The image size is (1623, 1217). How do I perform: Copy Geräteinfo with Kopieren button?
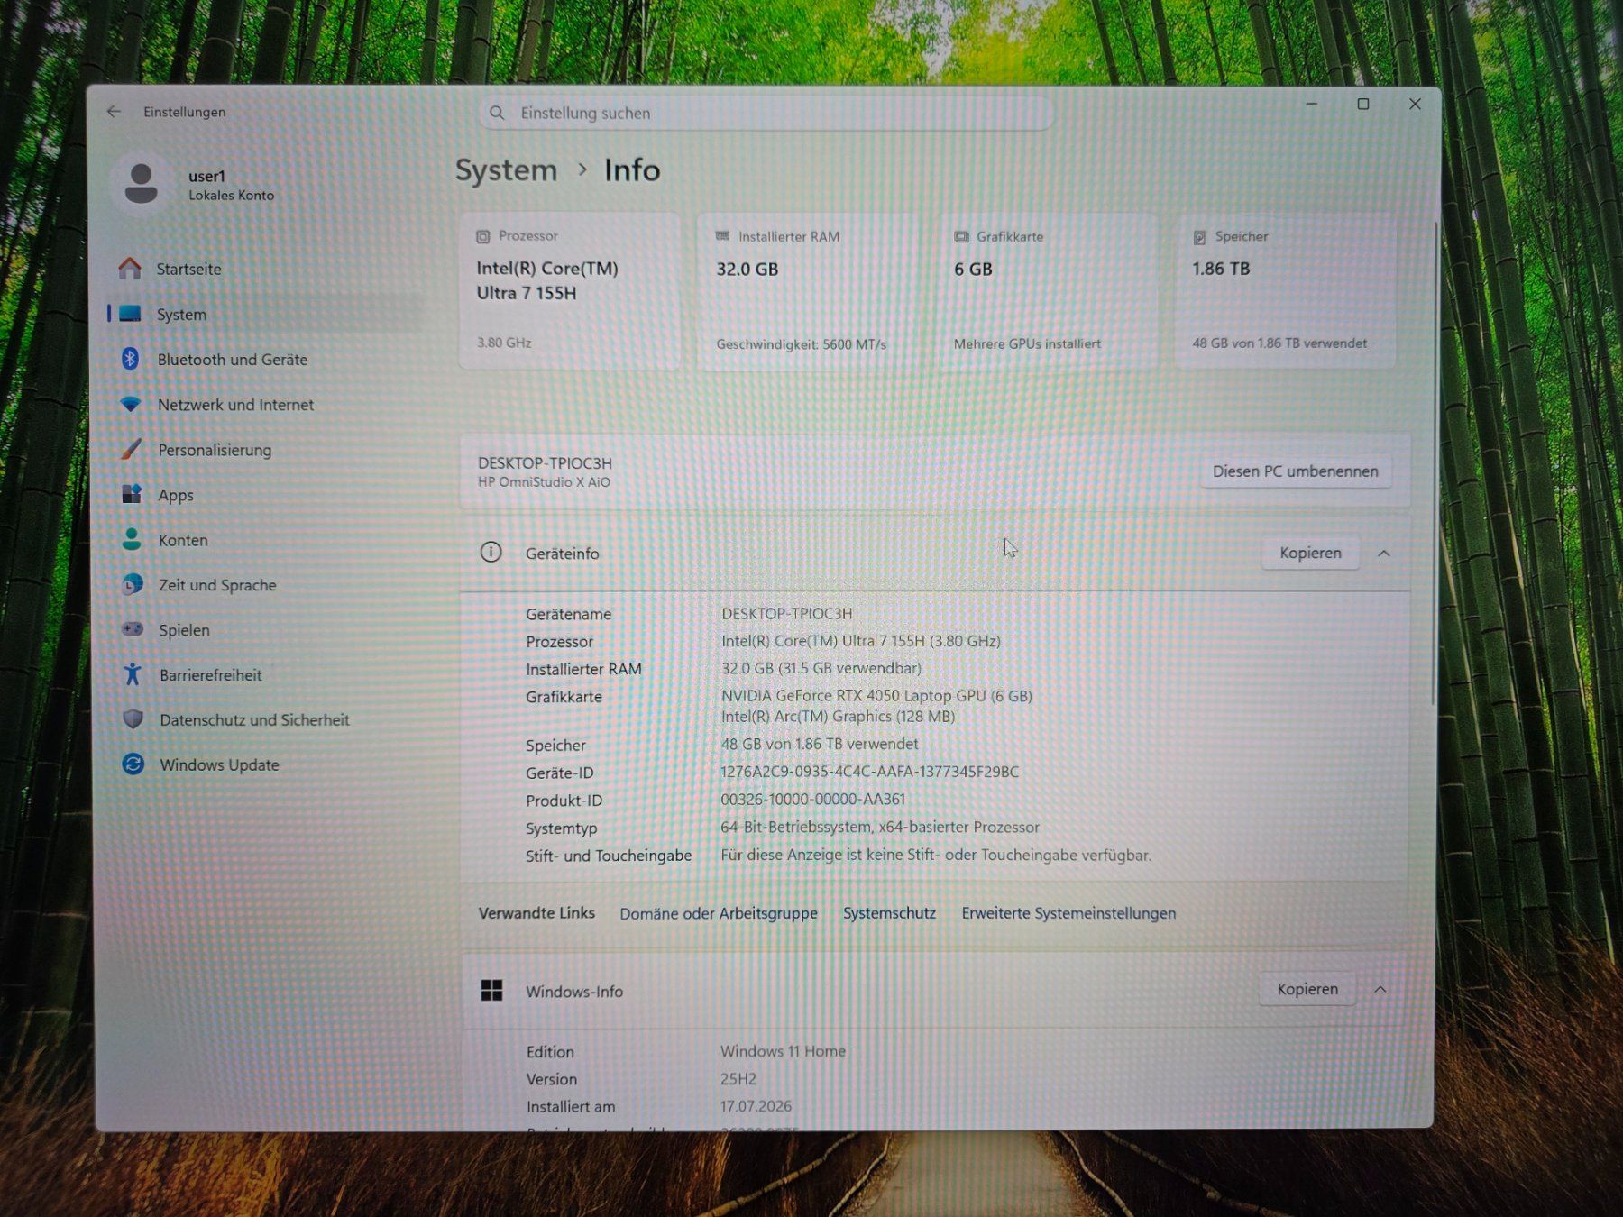point(1310,553)
